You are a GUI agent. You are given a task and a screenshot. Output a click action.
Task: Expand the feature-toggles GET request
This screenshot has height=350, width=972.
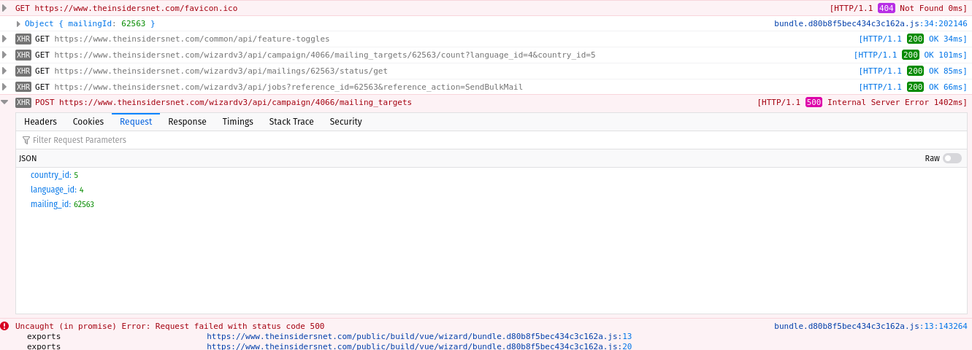4,39
